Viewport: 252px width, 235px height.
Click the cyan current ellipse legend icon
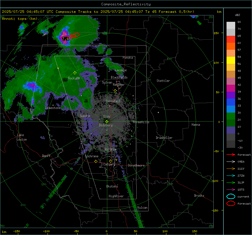[x=231, y=196]
